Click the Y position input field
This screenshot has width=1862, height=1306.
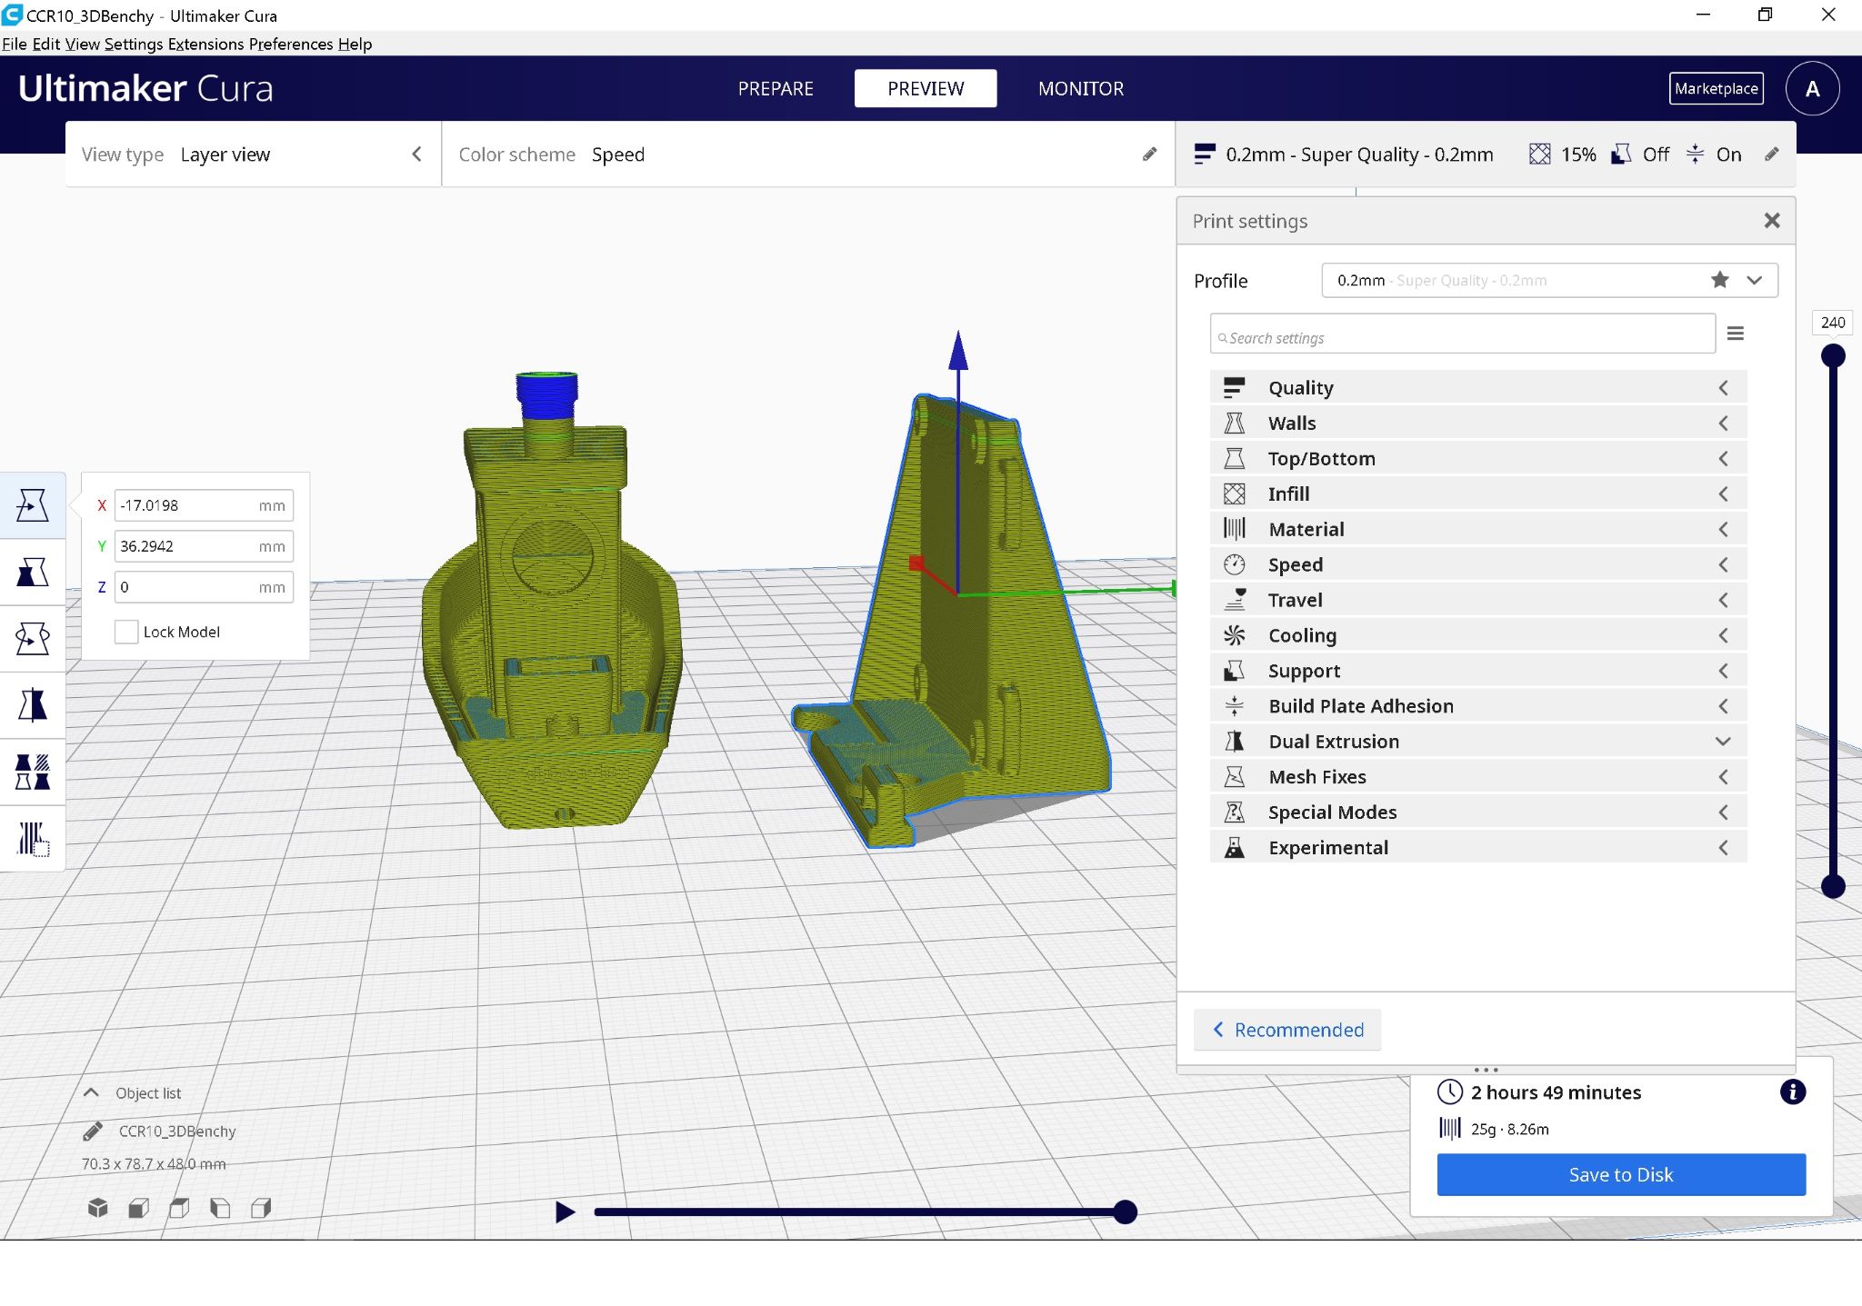click(x=204, y=546)
